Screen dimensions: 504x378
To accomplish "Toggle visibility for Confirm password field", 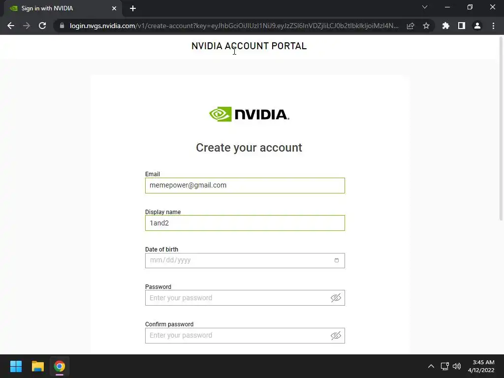I will [x=336, y=336].
